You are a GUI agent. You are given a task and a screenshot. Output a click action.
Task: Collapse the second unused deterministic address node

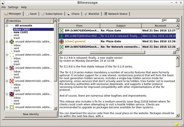point(7,55)
